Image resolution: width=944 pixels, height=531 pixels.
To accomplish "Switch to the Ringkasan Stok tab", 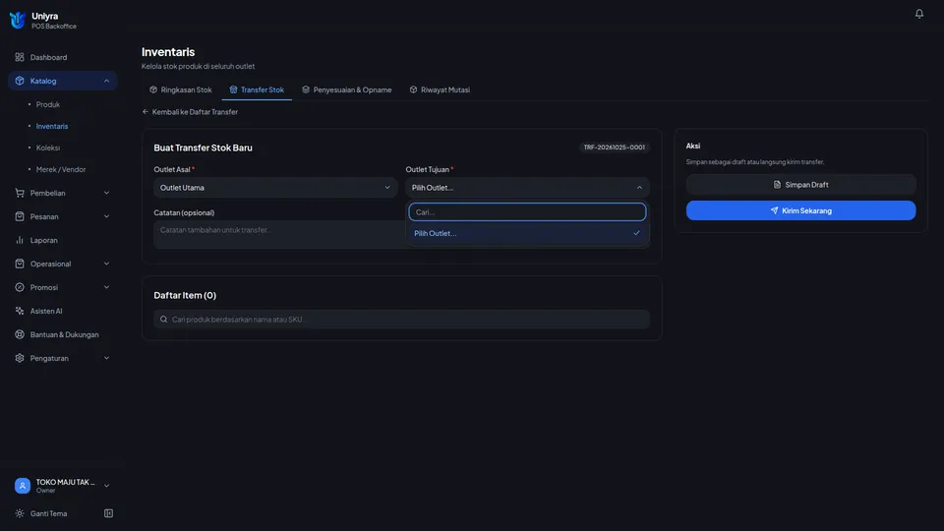I will (181, 89).
